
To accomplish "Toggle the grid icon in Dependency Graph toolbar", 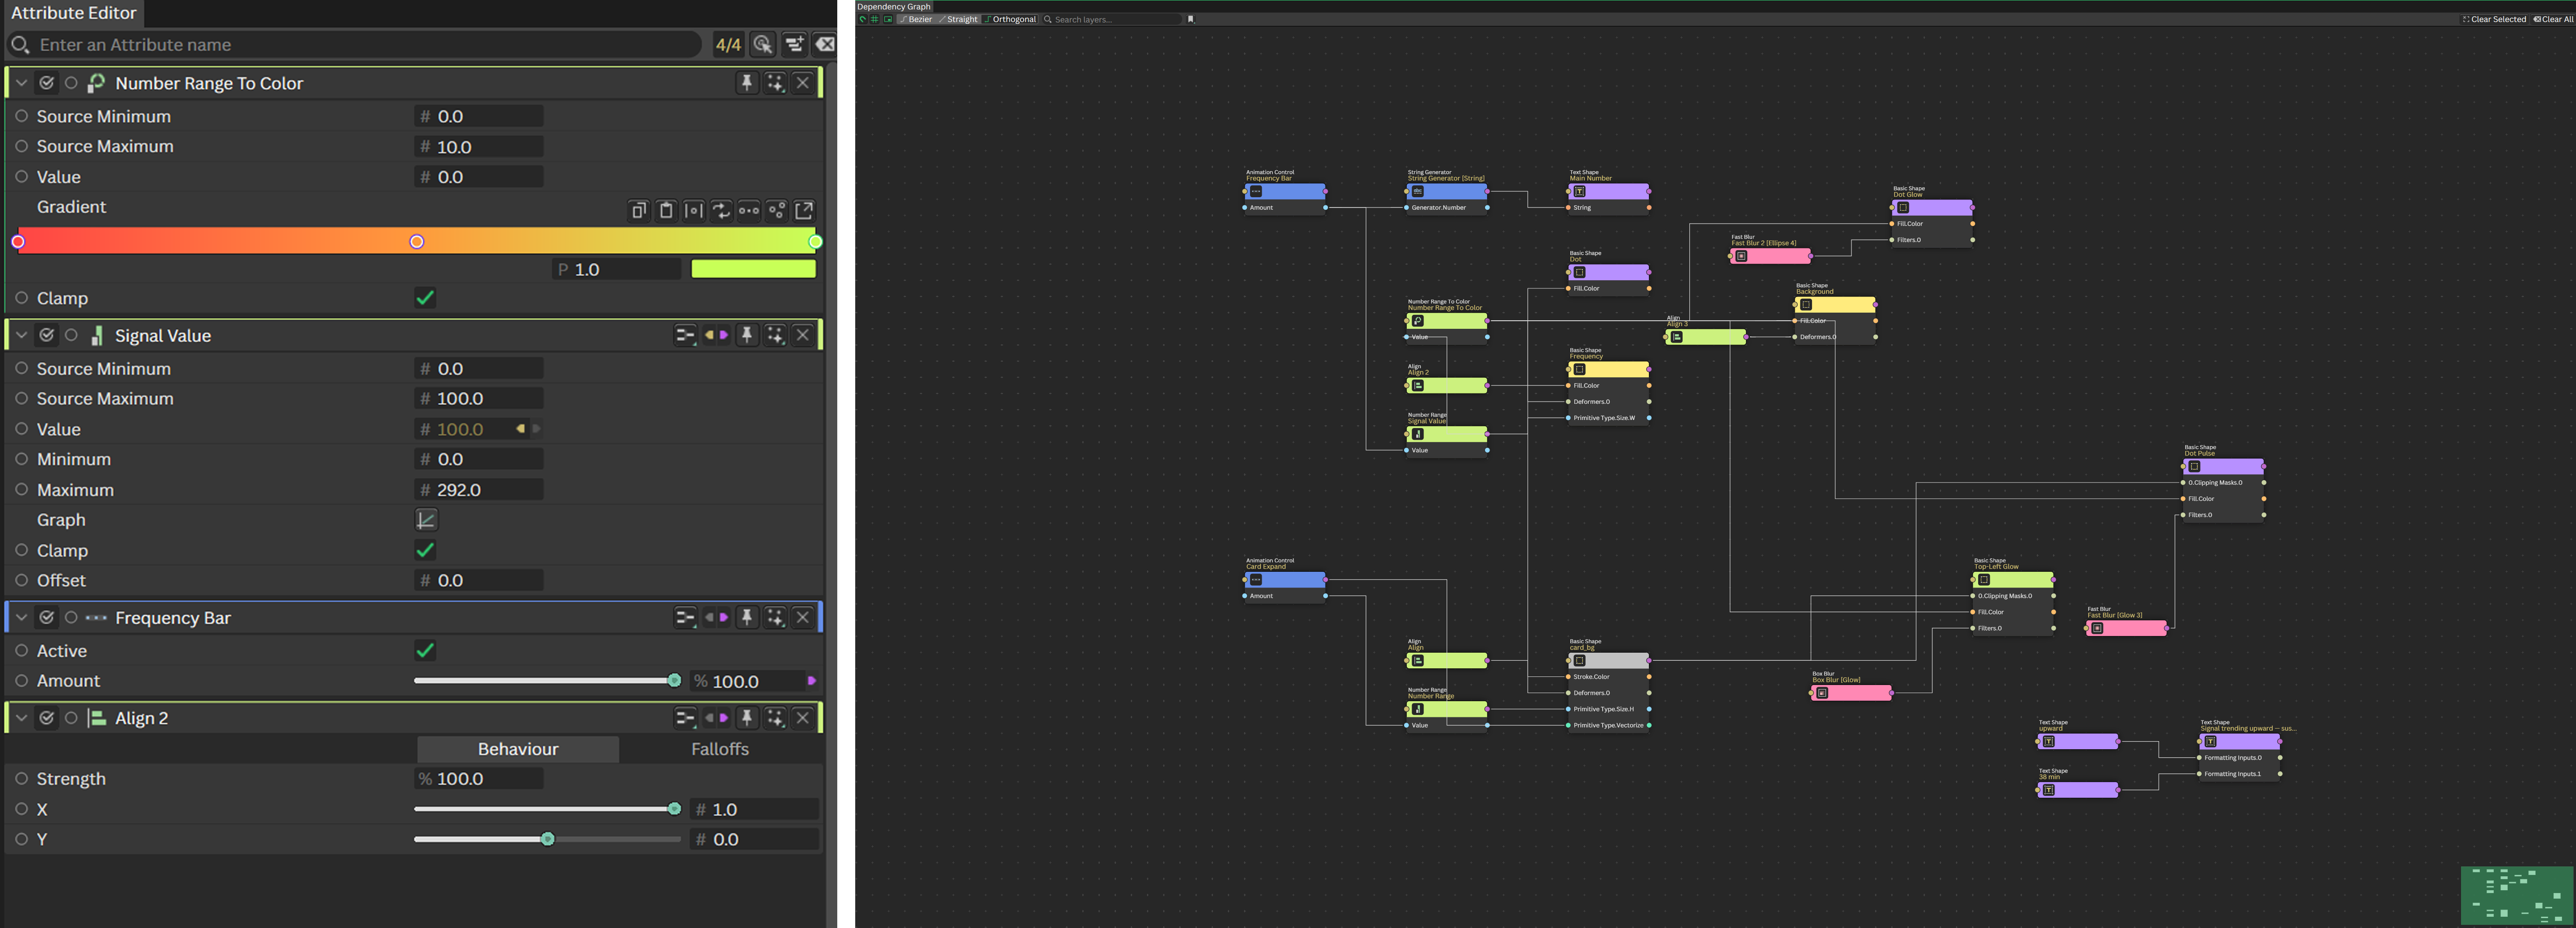I will 875,19.
